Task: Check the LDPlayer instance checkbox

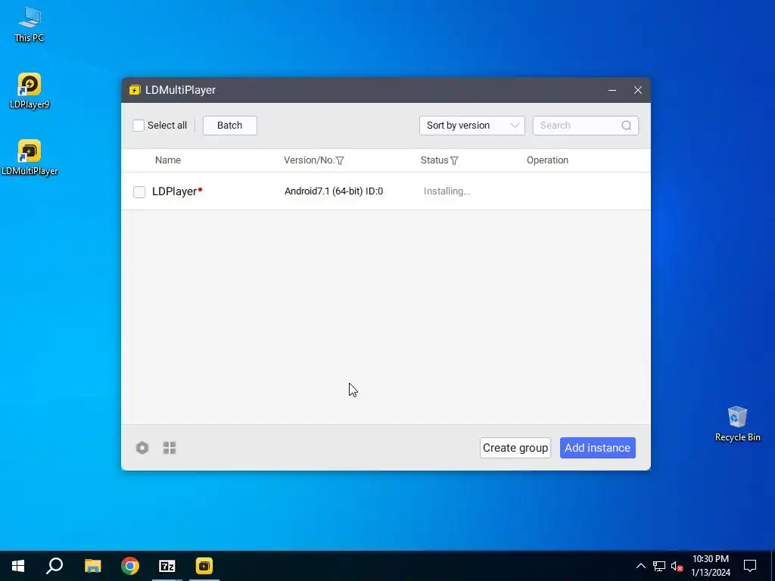Action: (x=139, y=191)
